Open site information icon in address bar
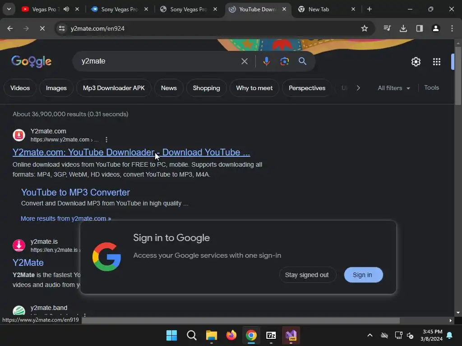 click(x=62, y=28)
